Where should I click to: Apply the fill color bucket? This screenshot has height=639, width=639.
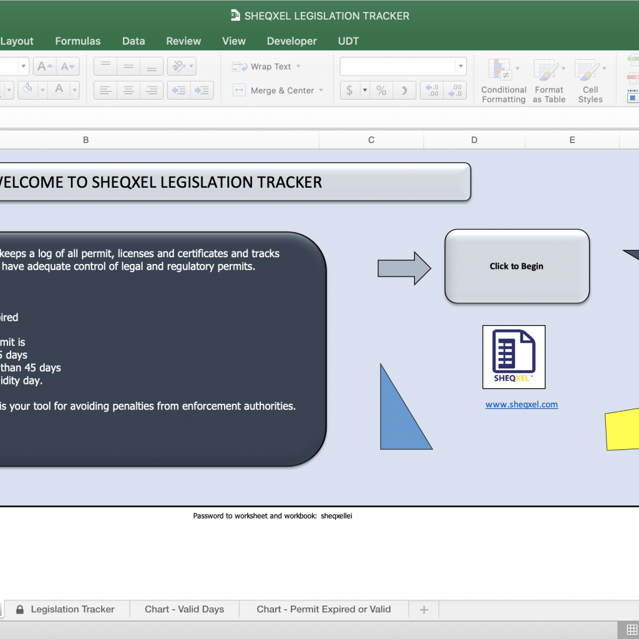point(27,89)
